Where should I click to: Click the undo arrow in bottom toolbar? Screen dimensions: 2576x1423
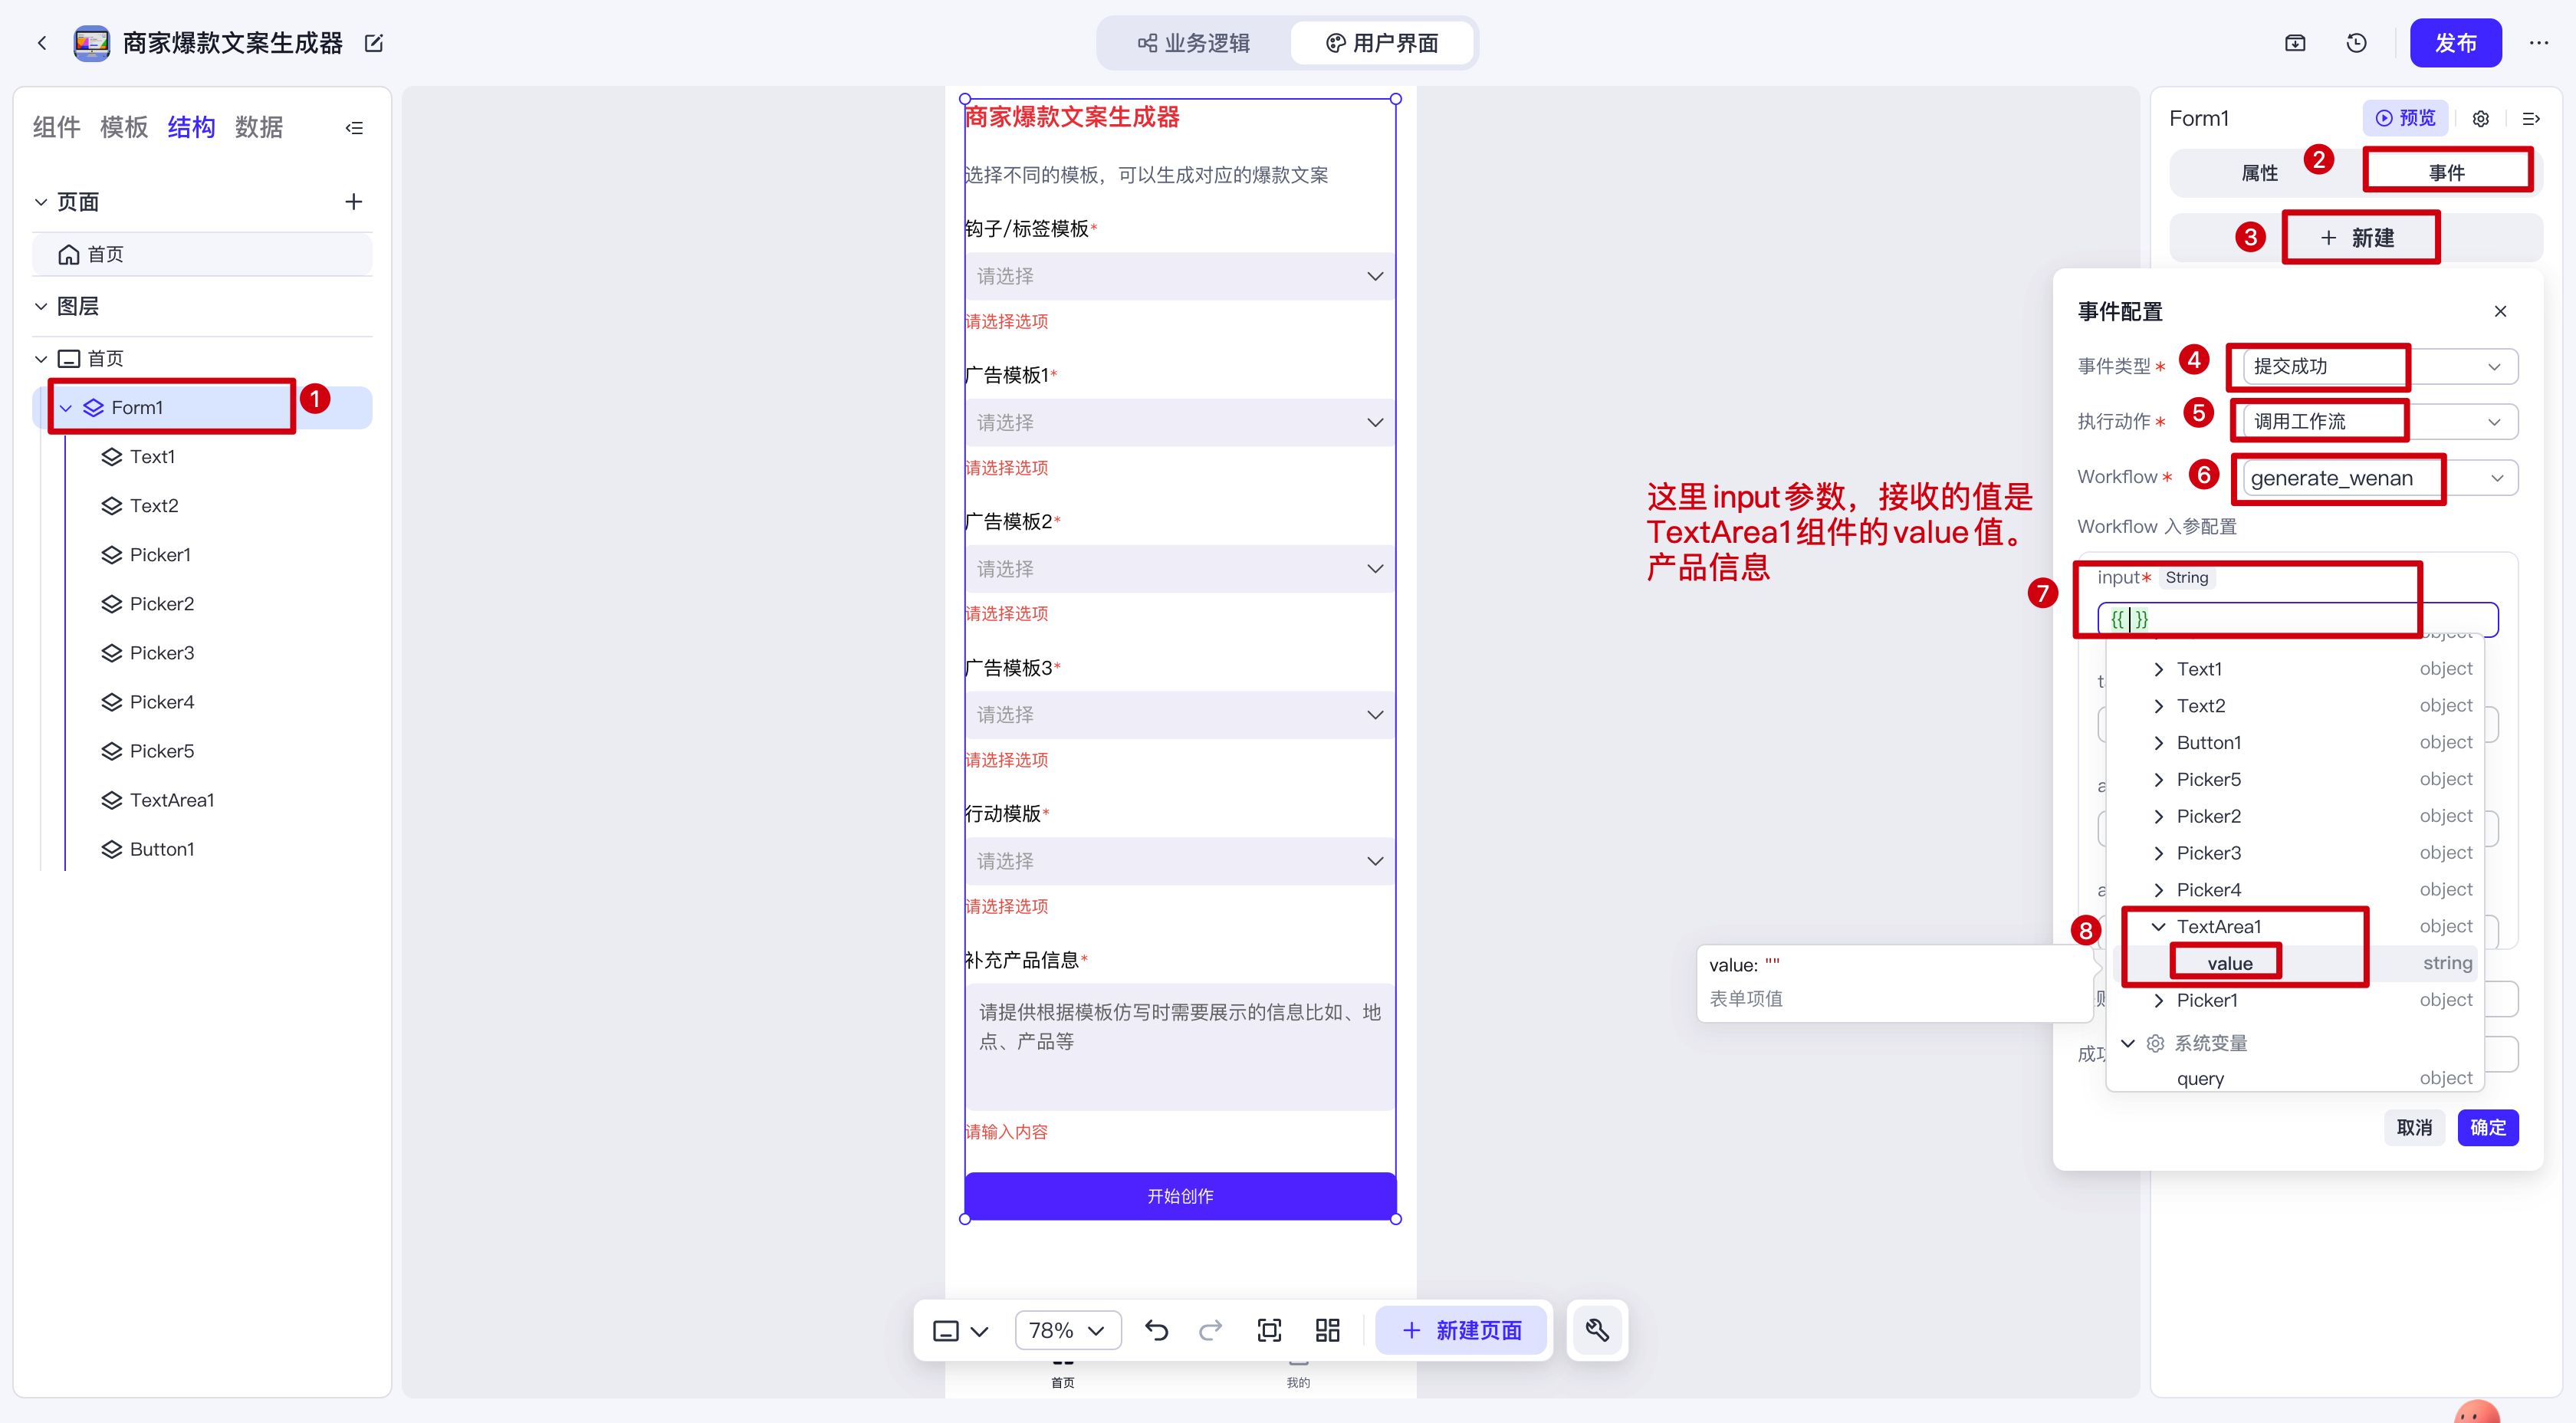(1156, 1330)
